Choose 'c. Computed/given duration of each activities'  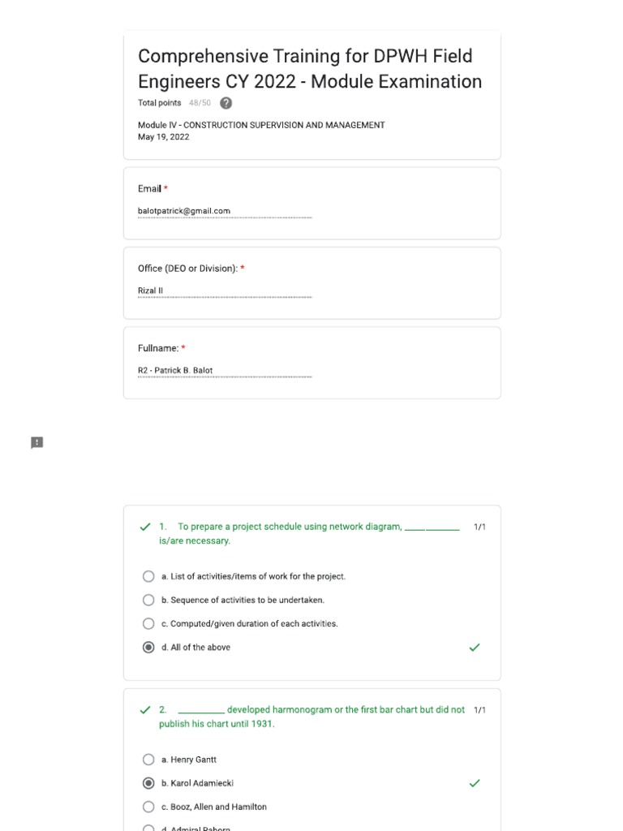point(148,623)
